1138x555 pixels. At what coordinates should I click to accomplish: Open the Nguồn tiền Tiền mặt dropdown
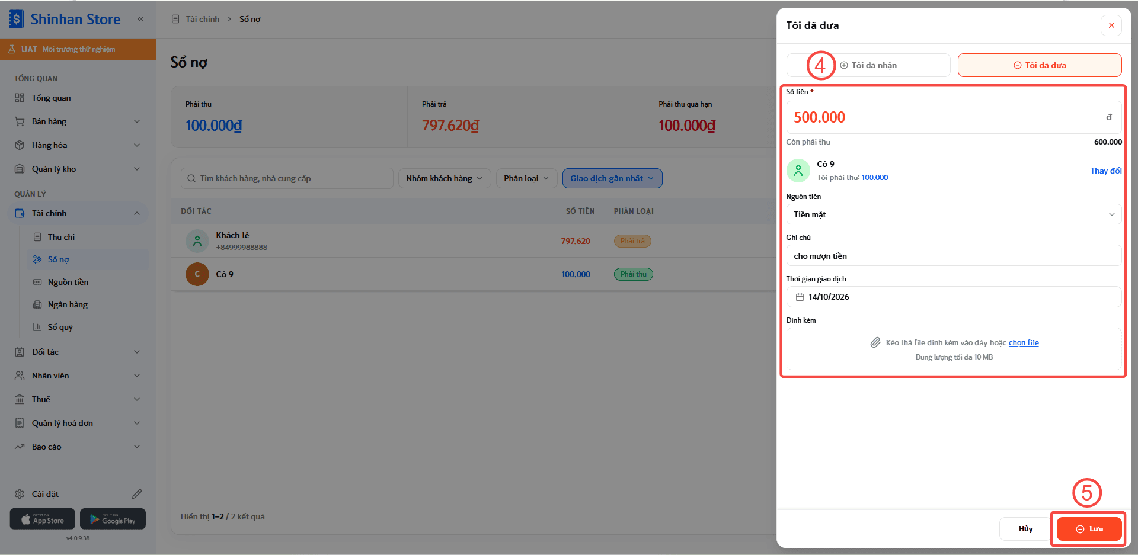tap(954, 214)
